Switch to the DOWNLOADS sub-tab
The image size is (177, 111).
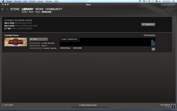[47, 12]
